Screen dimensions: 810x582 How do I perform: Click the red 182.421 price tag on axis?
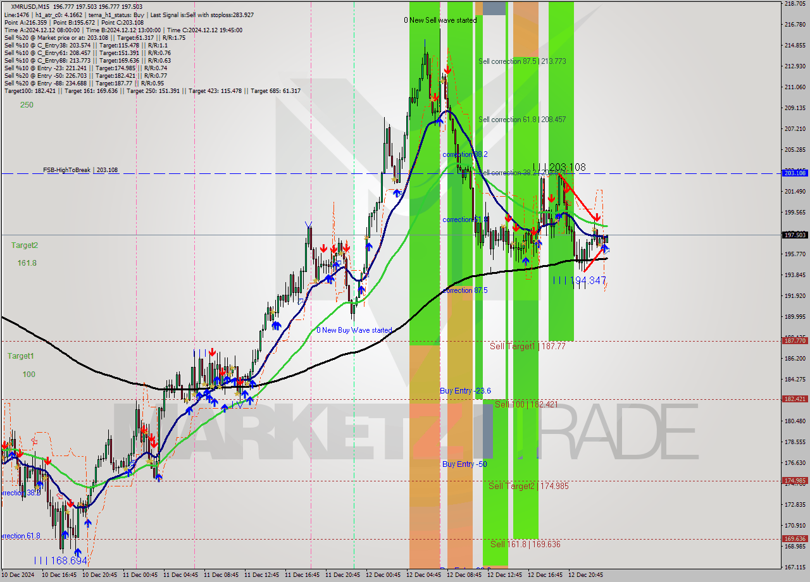point(795,399)
